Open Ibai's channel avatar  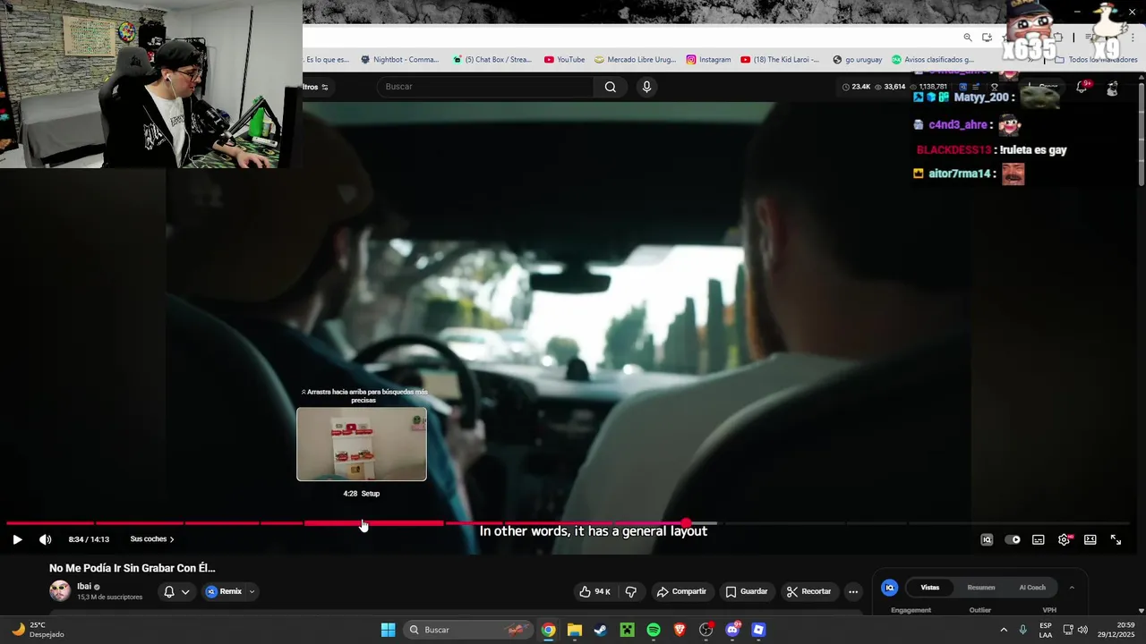60,590
